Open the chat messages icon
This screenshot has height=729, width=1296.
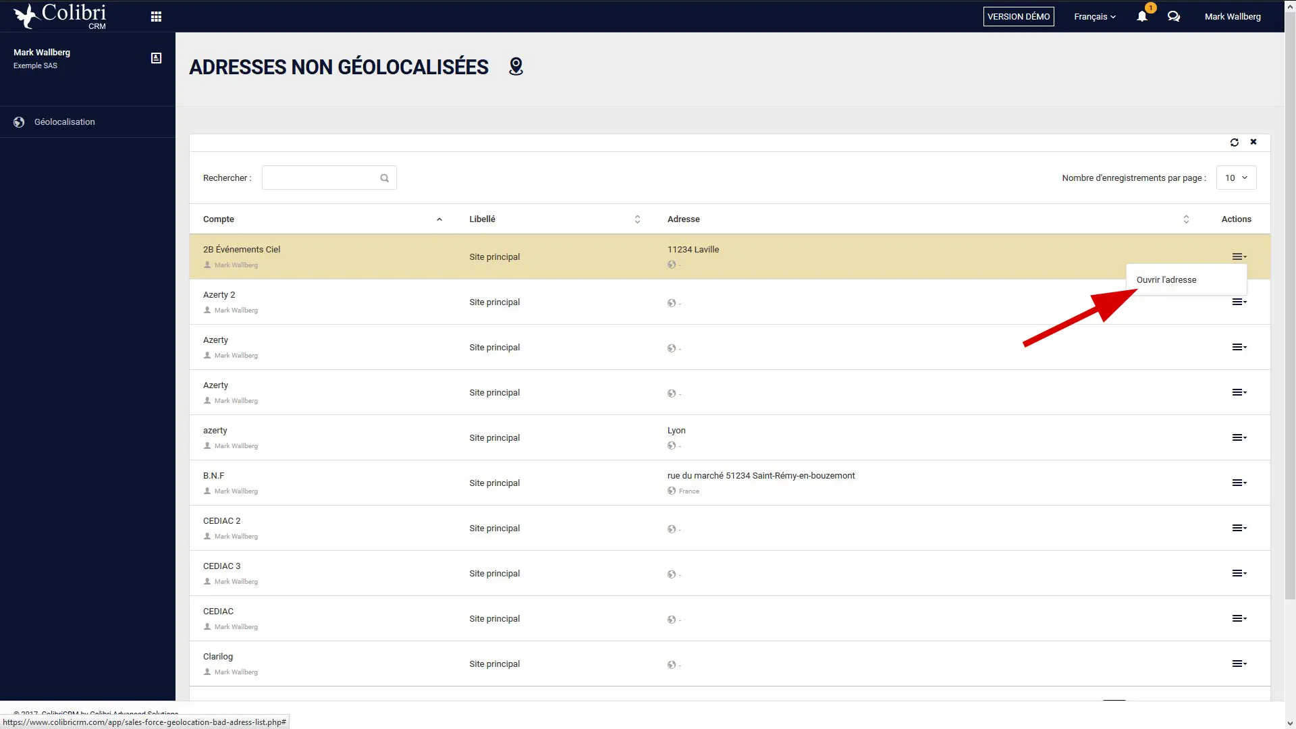point(1174,17)
